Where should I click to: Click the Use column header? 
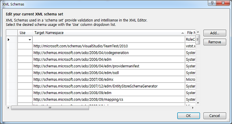[x=25, y=33]
